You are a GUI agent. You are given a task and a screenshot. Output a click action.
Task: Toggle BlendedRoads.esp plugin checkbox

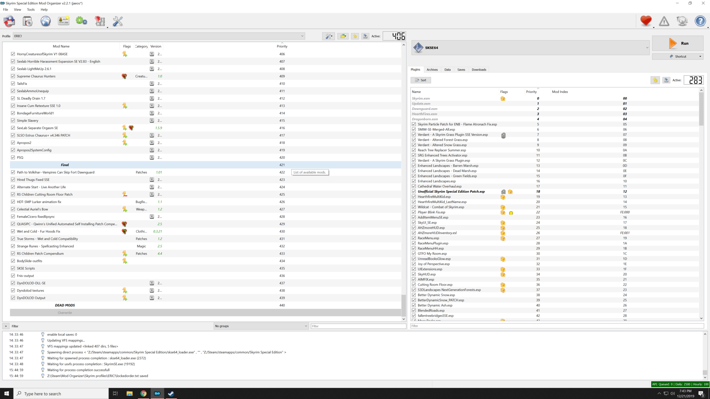(414, 310)
